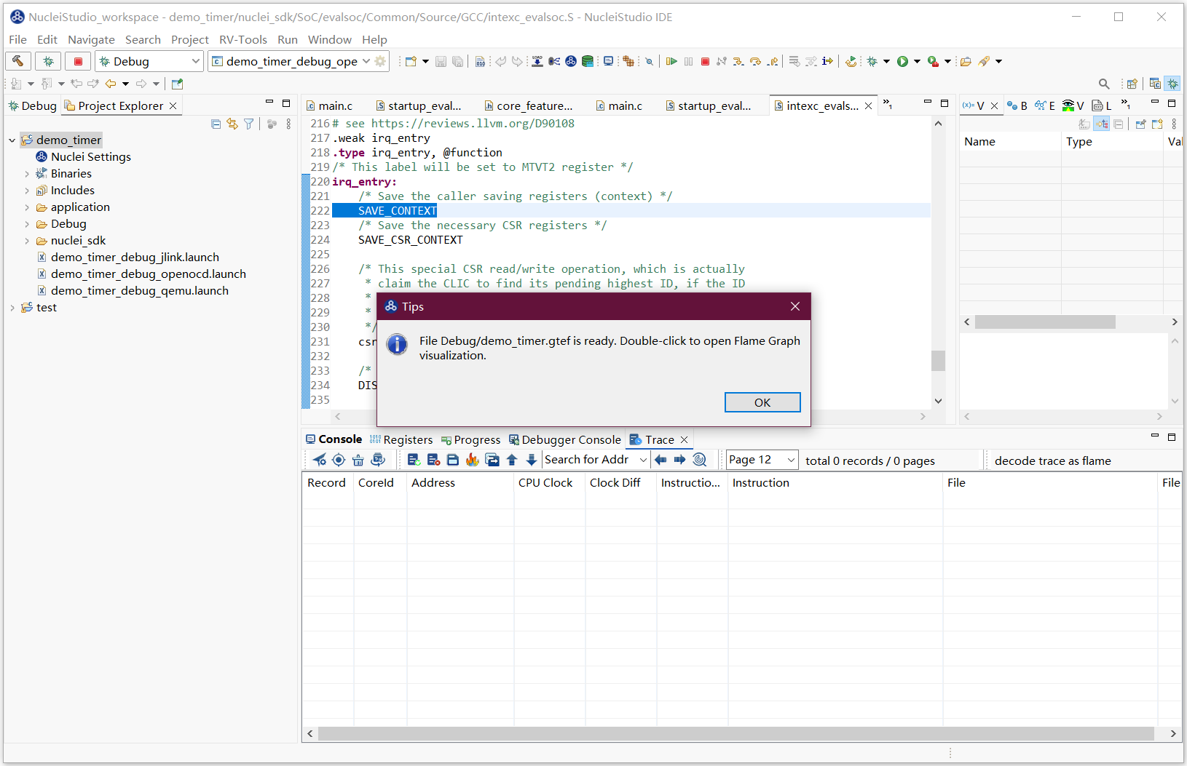Click the hammer build icon
The image size is (1187, 766).
pyautogui.click(x=18, y=61)
